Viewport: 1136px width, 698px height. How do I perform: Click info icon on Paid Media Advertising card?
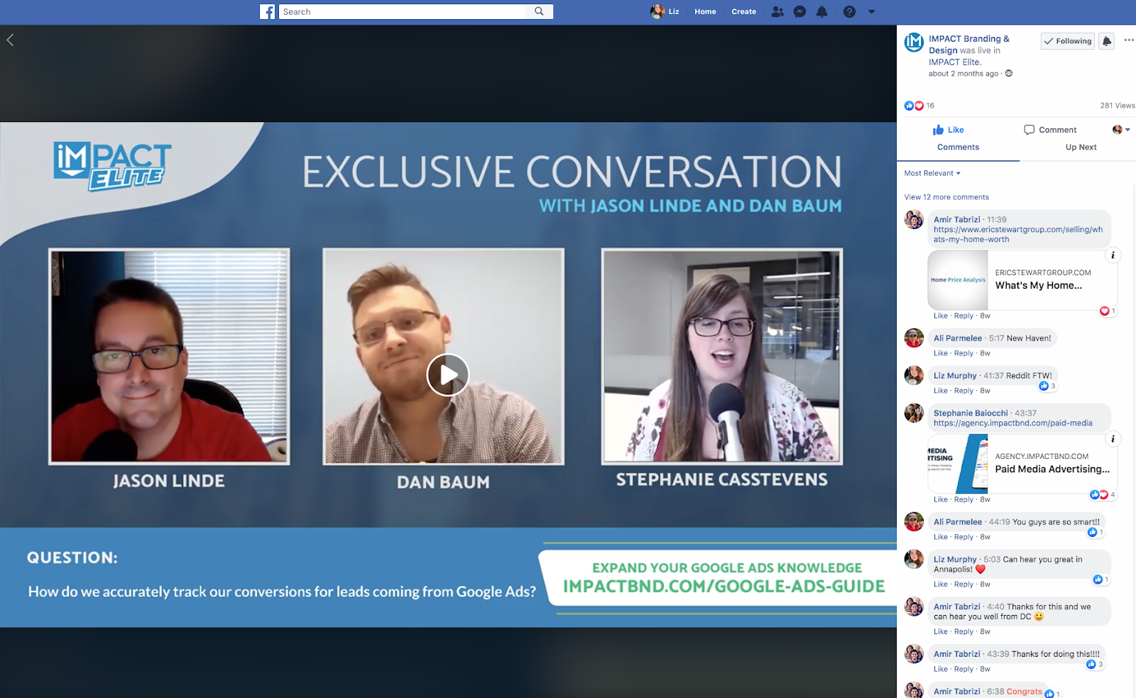pyautogui.click(x=1113, y=439)
